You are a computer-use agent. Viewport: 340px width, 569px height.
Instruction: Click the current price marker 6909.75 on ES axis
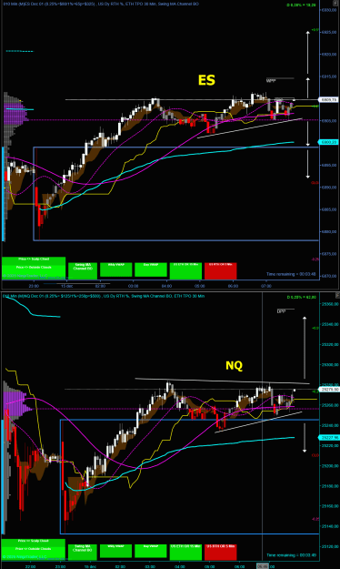tap(328, 99)
